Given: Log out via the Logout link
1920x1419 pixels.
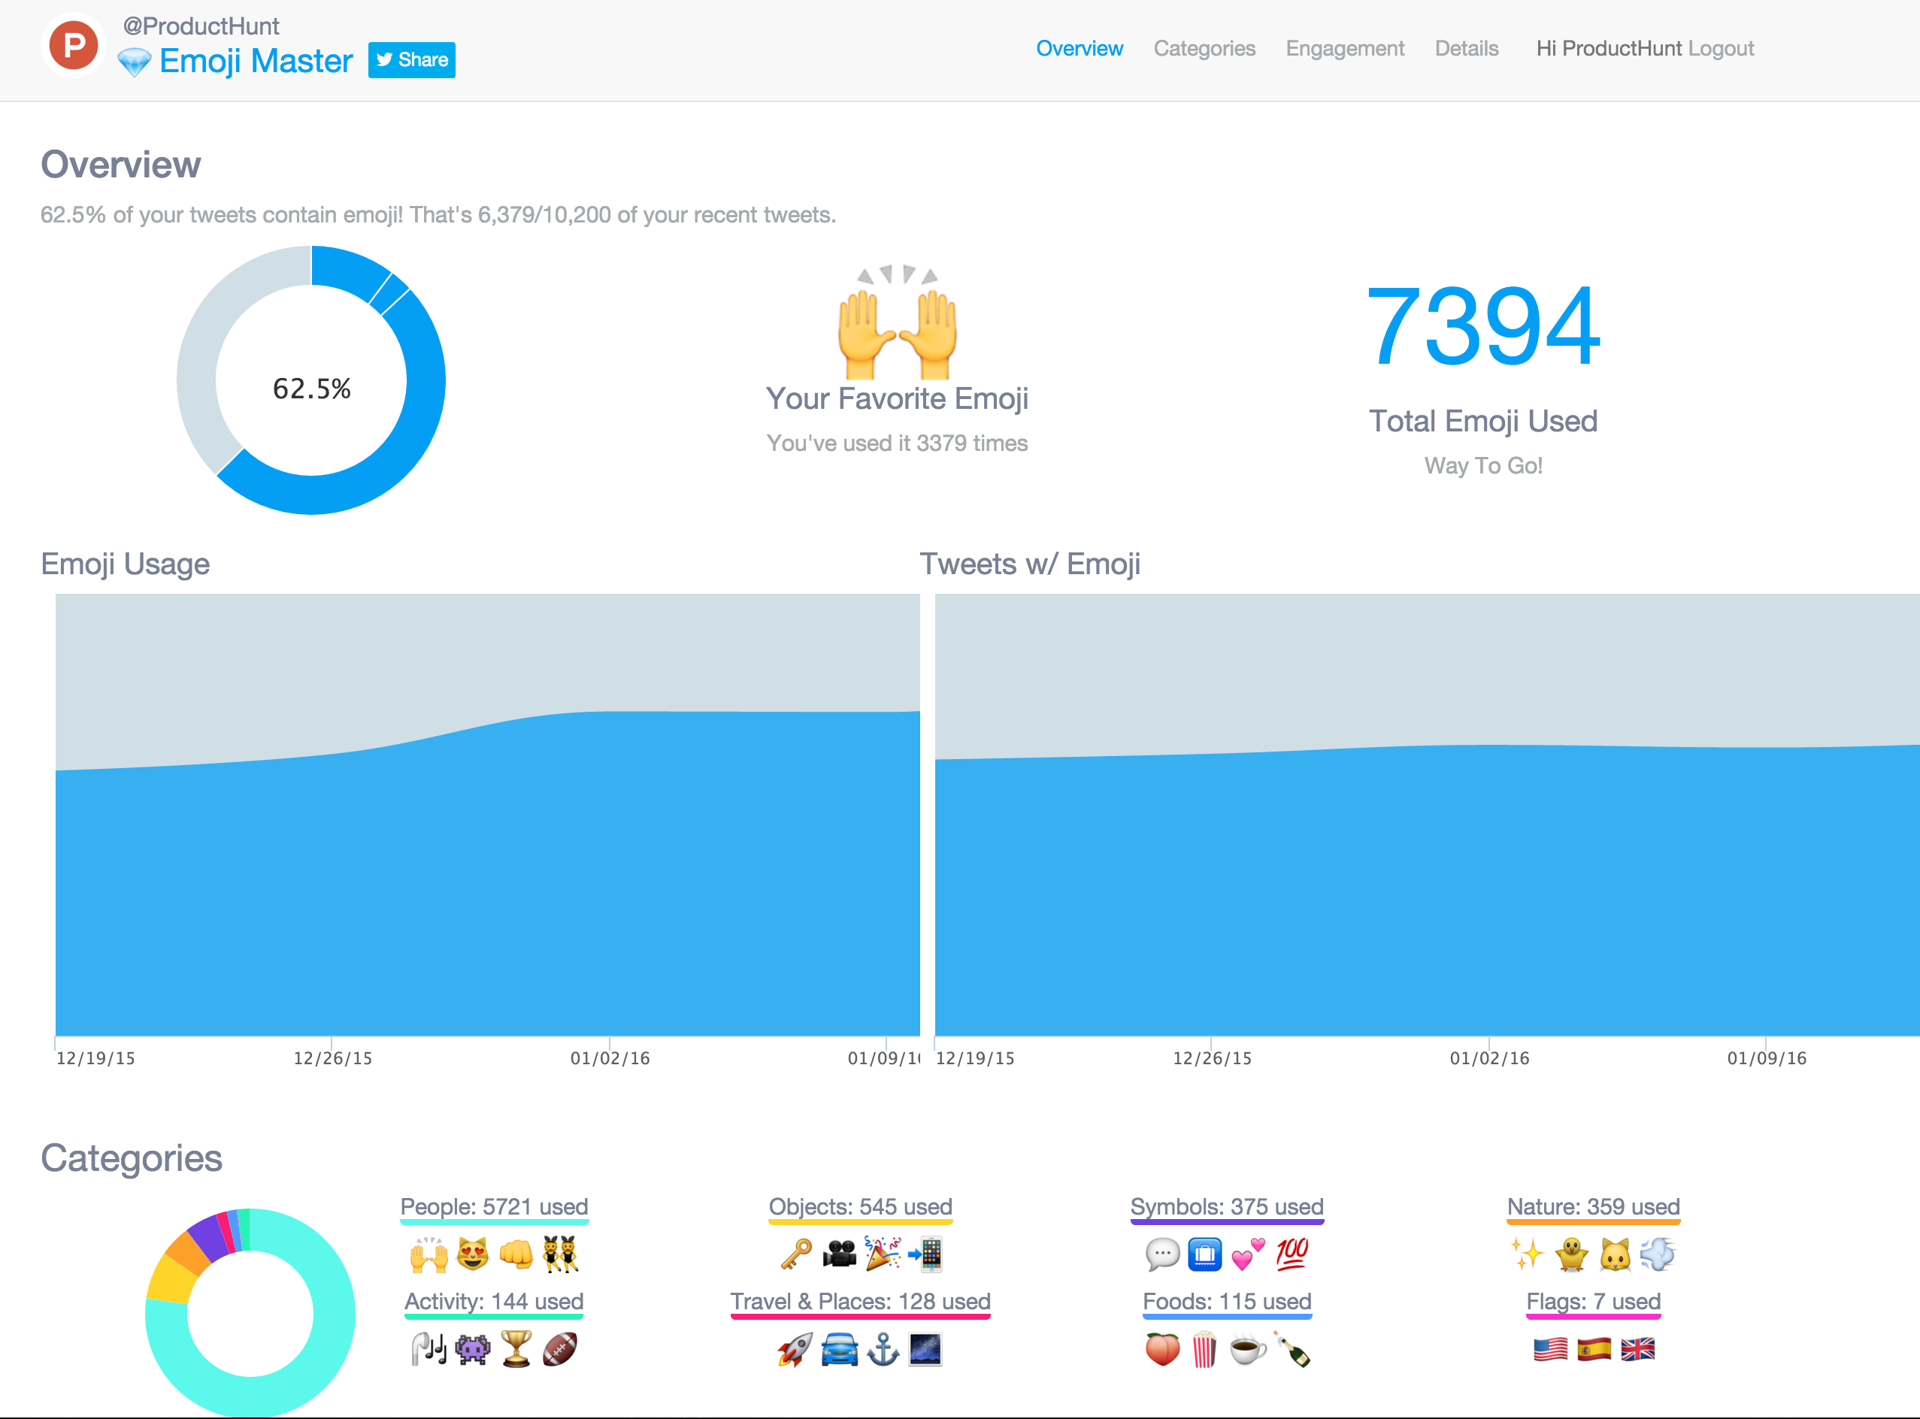Looking at the screenshot, I should (x=1721, y=49).
